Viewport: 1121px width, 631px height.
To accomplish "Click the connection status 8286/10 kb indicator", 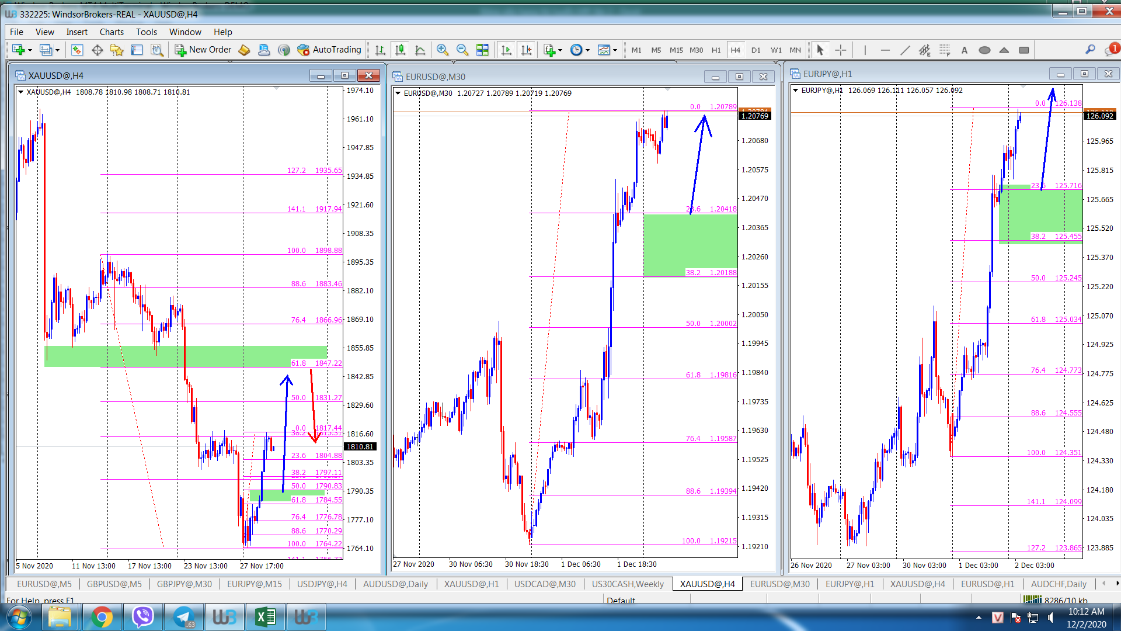I will [1056, 599].
